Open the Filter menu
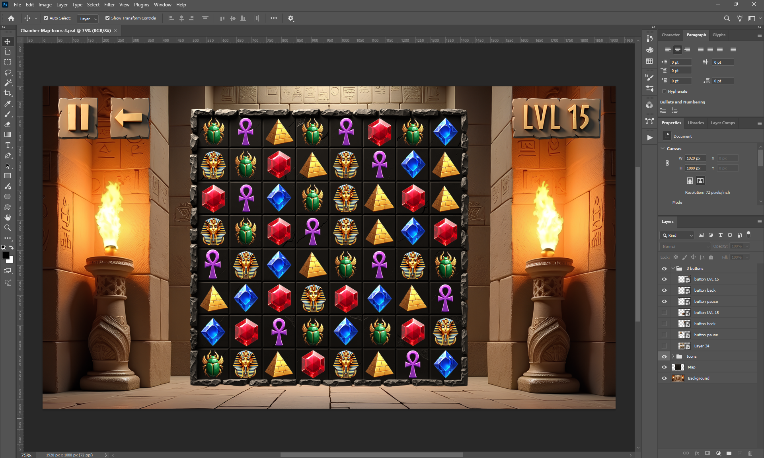 tap(109, 5)
